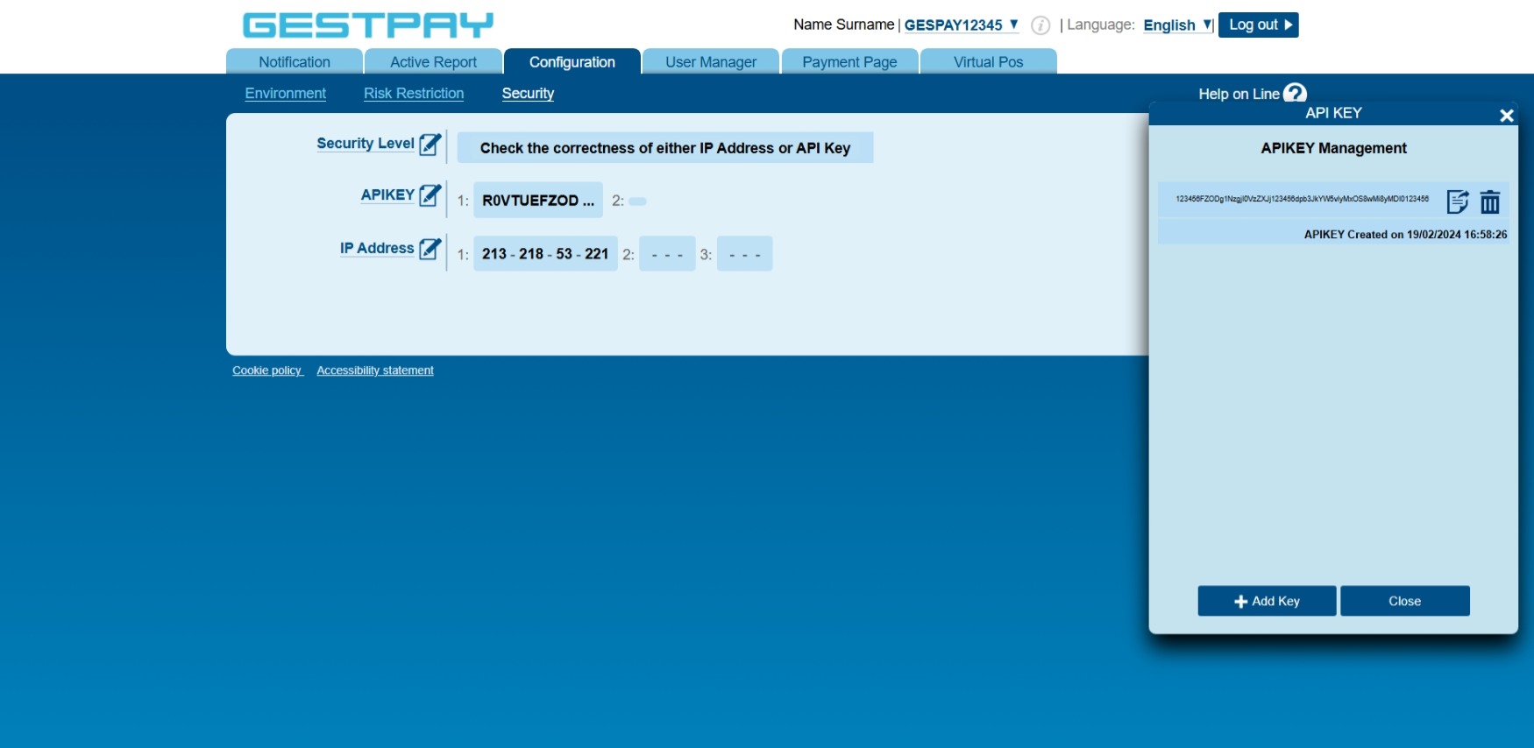This screenshot has height=748, width=1534.
Task: Click the info icon beside GESPAY12345
Action: coord(1040,25)
